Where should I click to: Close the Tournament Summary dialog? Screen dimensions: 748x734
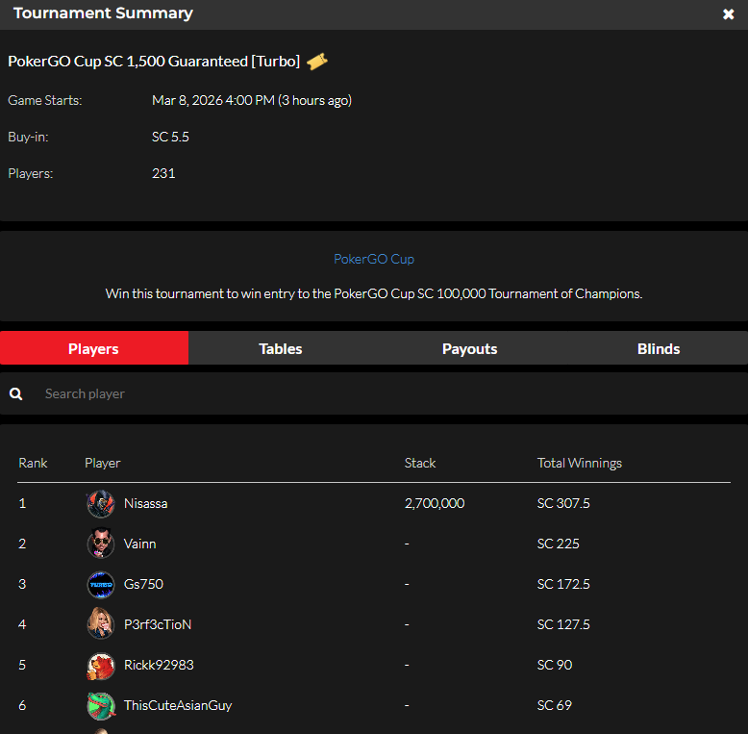(x=728, y=14)
